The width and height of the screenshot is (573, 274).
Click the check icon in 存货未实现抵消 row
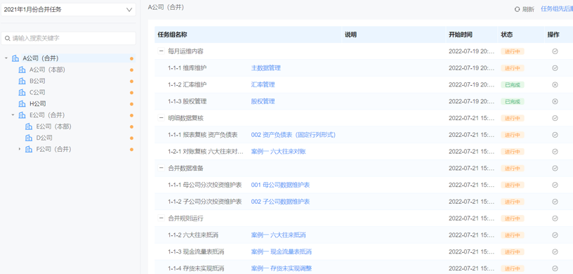pyautogui.click(x=555, y=268)
